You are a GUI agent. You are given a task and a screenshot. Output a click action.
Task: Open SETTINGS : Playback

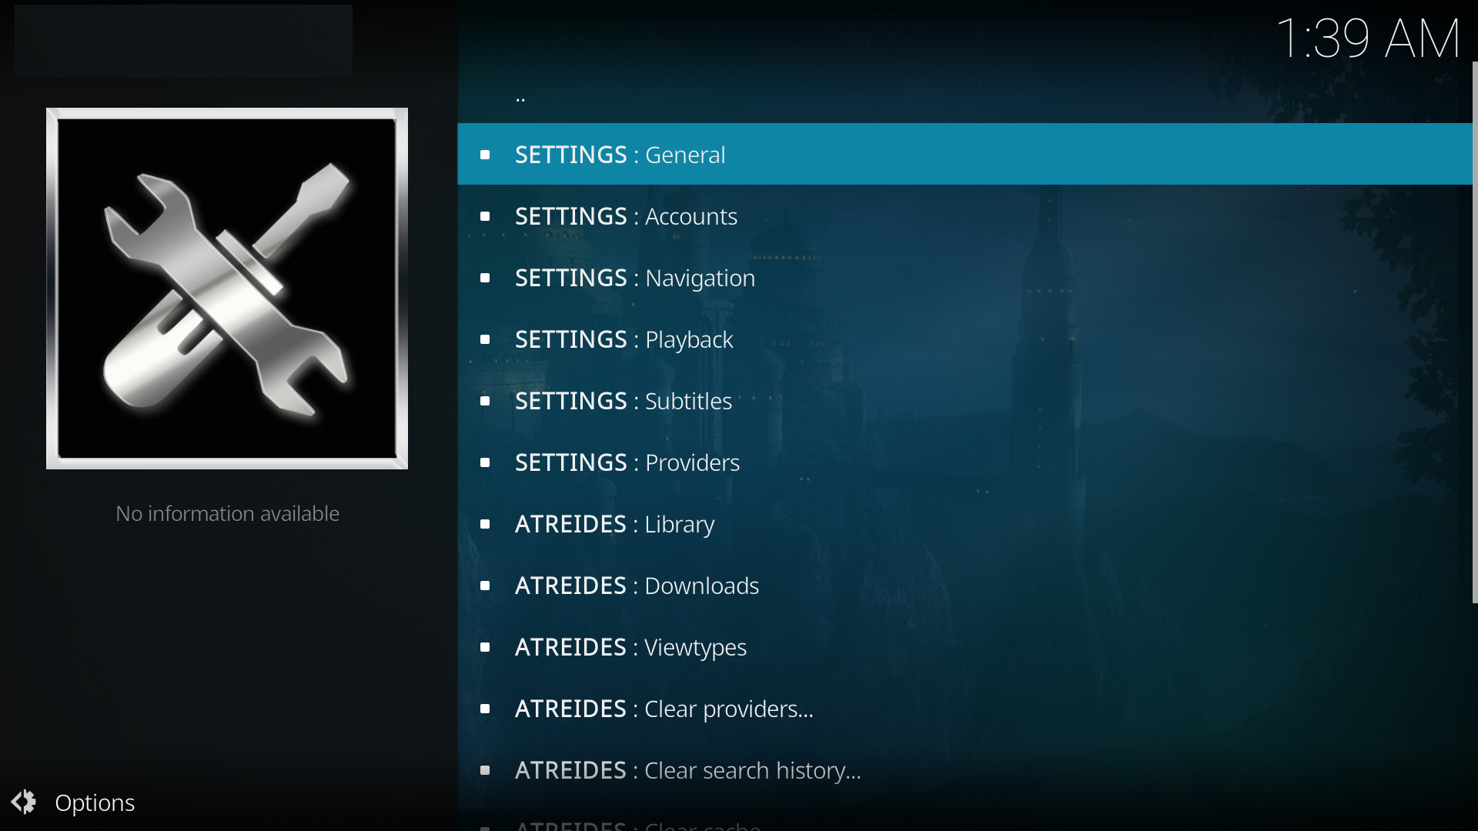click(965, 339)
